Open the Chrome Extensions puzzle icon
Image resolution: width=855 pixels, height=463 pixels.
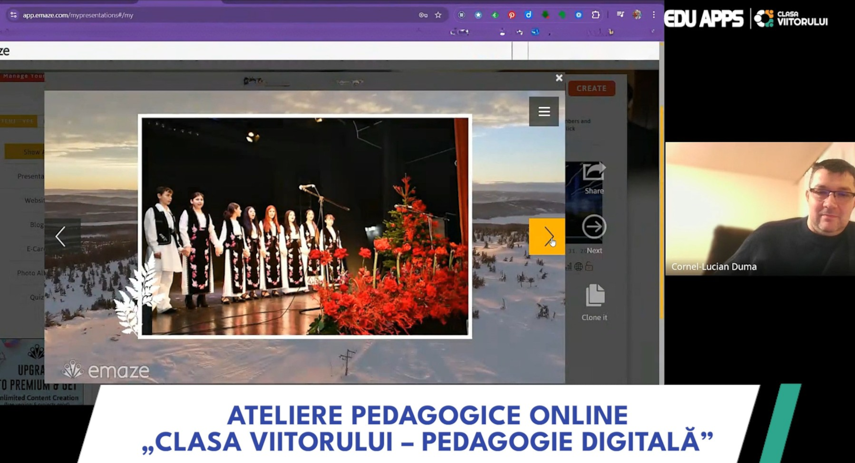tap(595, 15)
